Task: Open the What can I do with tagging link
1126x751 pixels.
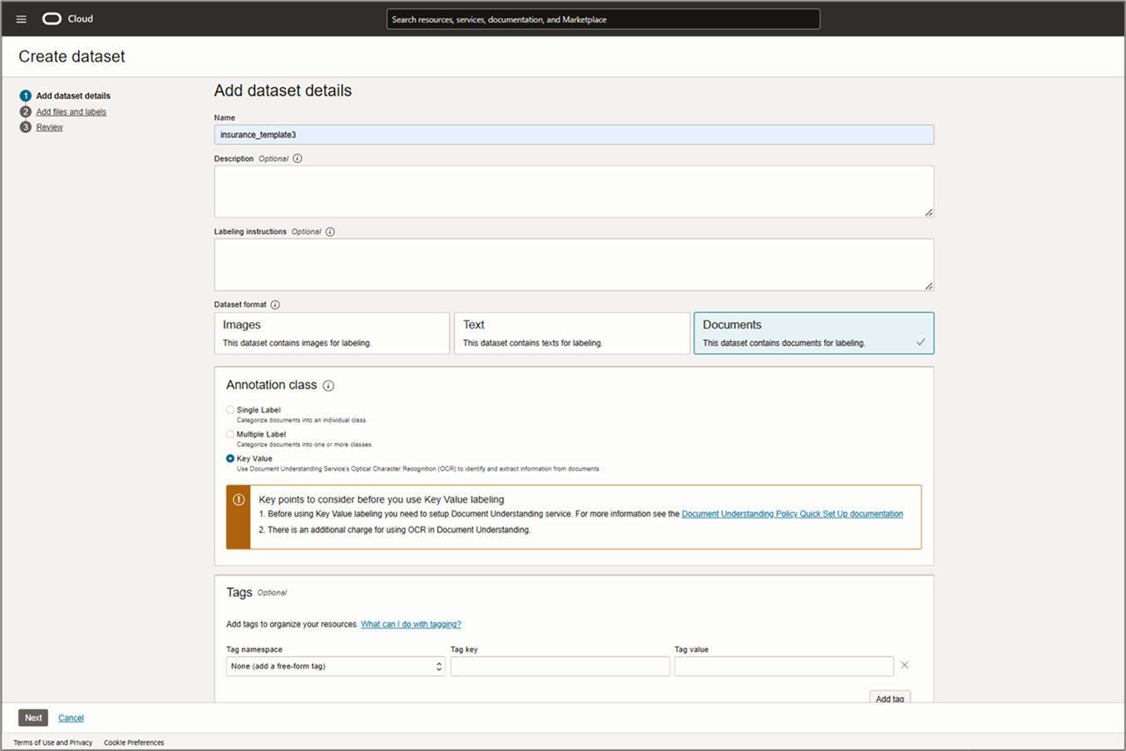Action: [411, 624]
